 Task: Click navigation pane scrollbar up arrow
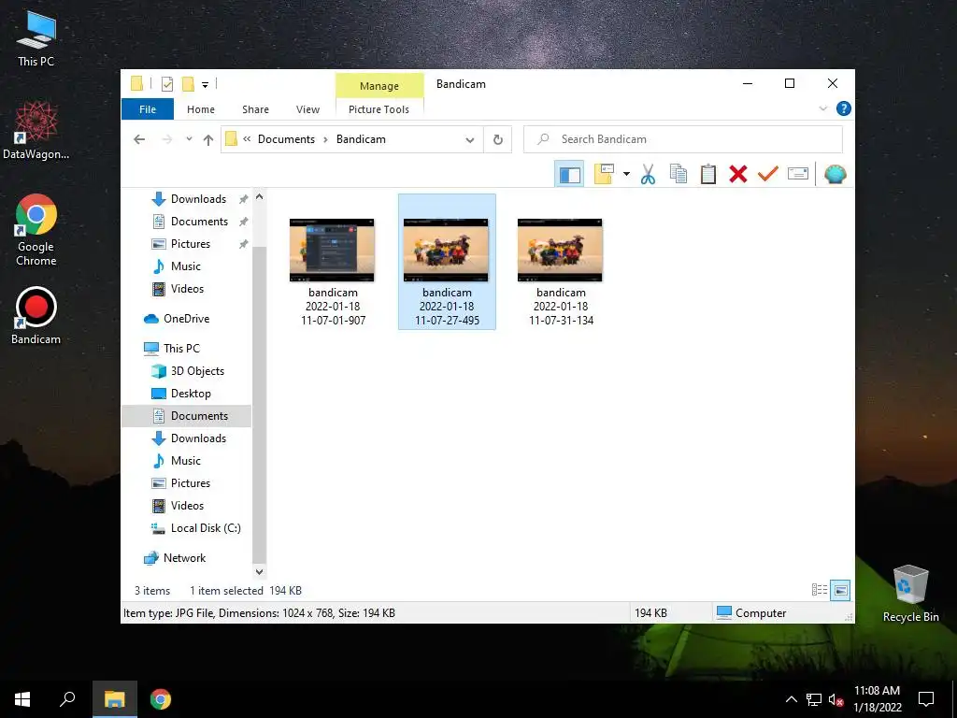(x=260, y=196)
